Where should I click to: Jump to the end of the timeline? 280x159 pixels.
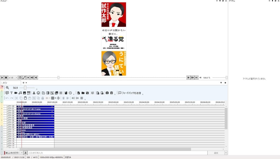pyautogui.click(x=196, y=78)
